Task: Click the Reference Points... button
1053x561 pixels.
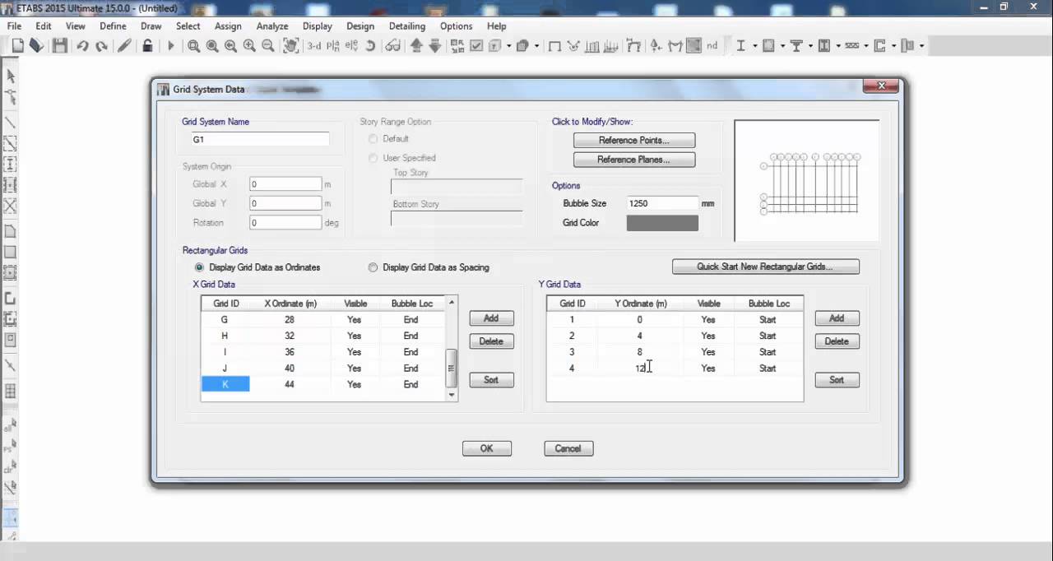Action: [x=634, y=141]
